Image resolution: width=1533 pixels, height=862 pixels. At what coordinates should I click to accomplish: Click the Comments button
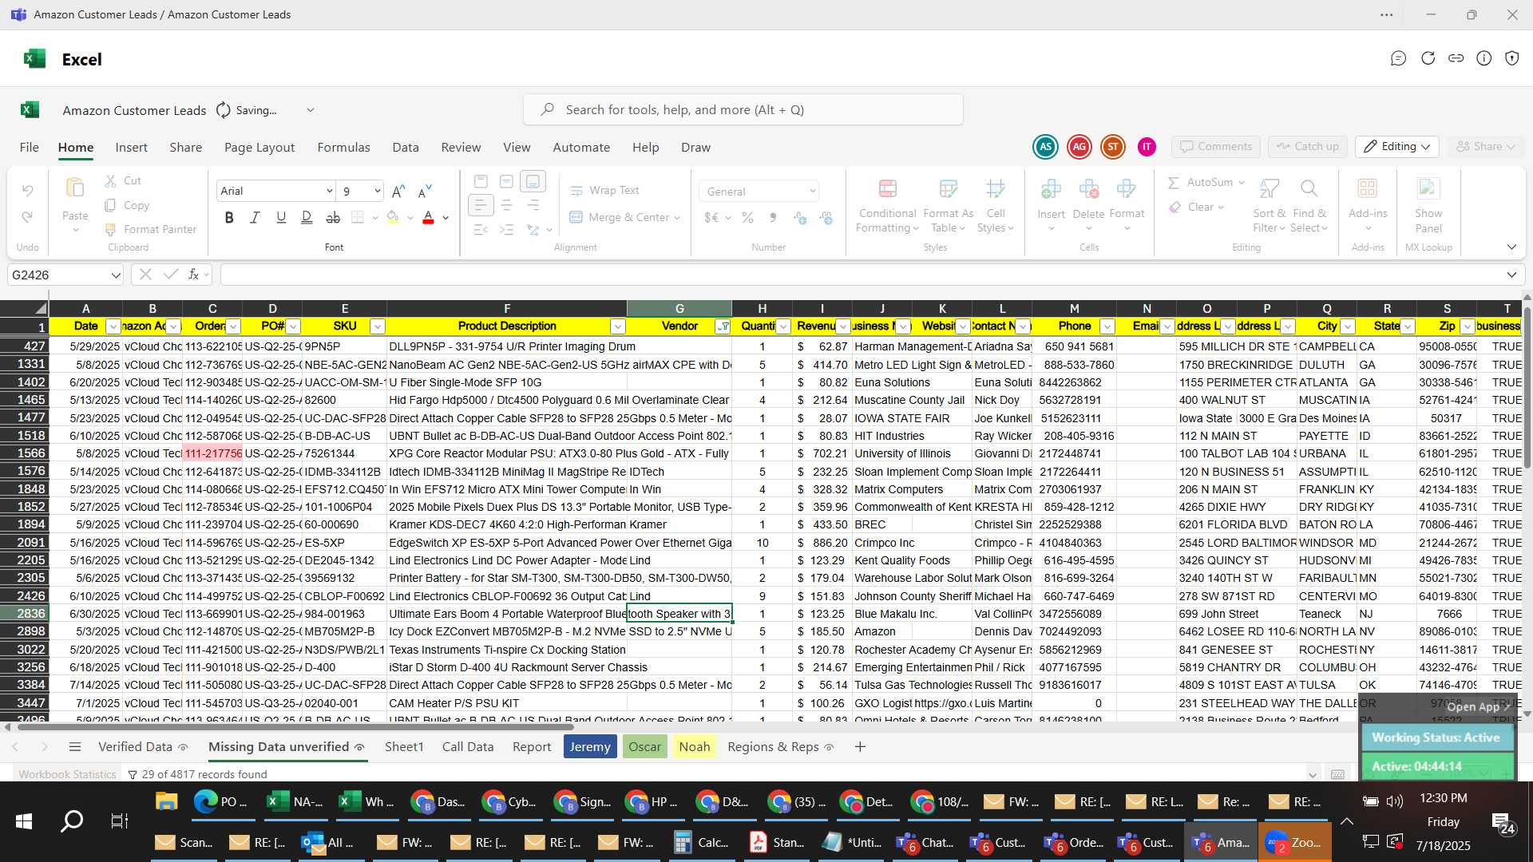coord(1216,147)
